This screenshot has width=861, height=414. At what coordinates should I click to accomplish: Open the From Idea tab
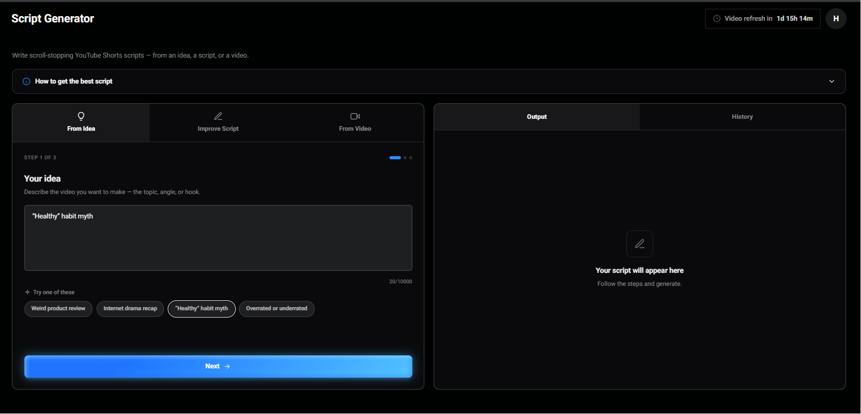(x=81, y=122)
